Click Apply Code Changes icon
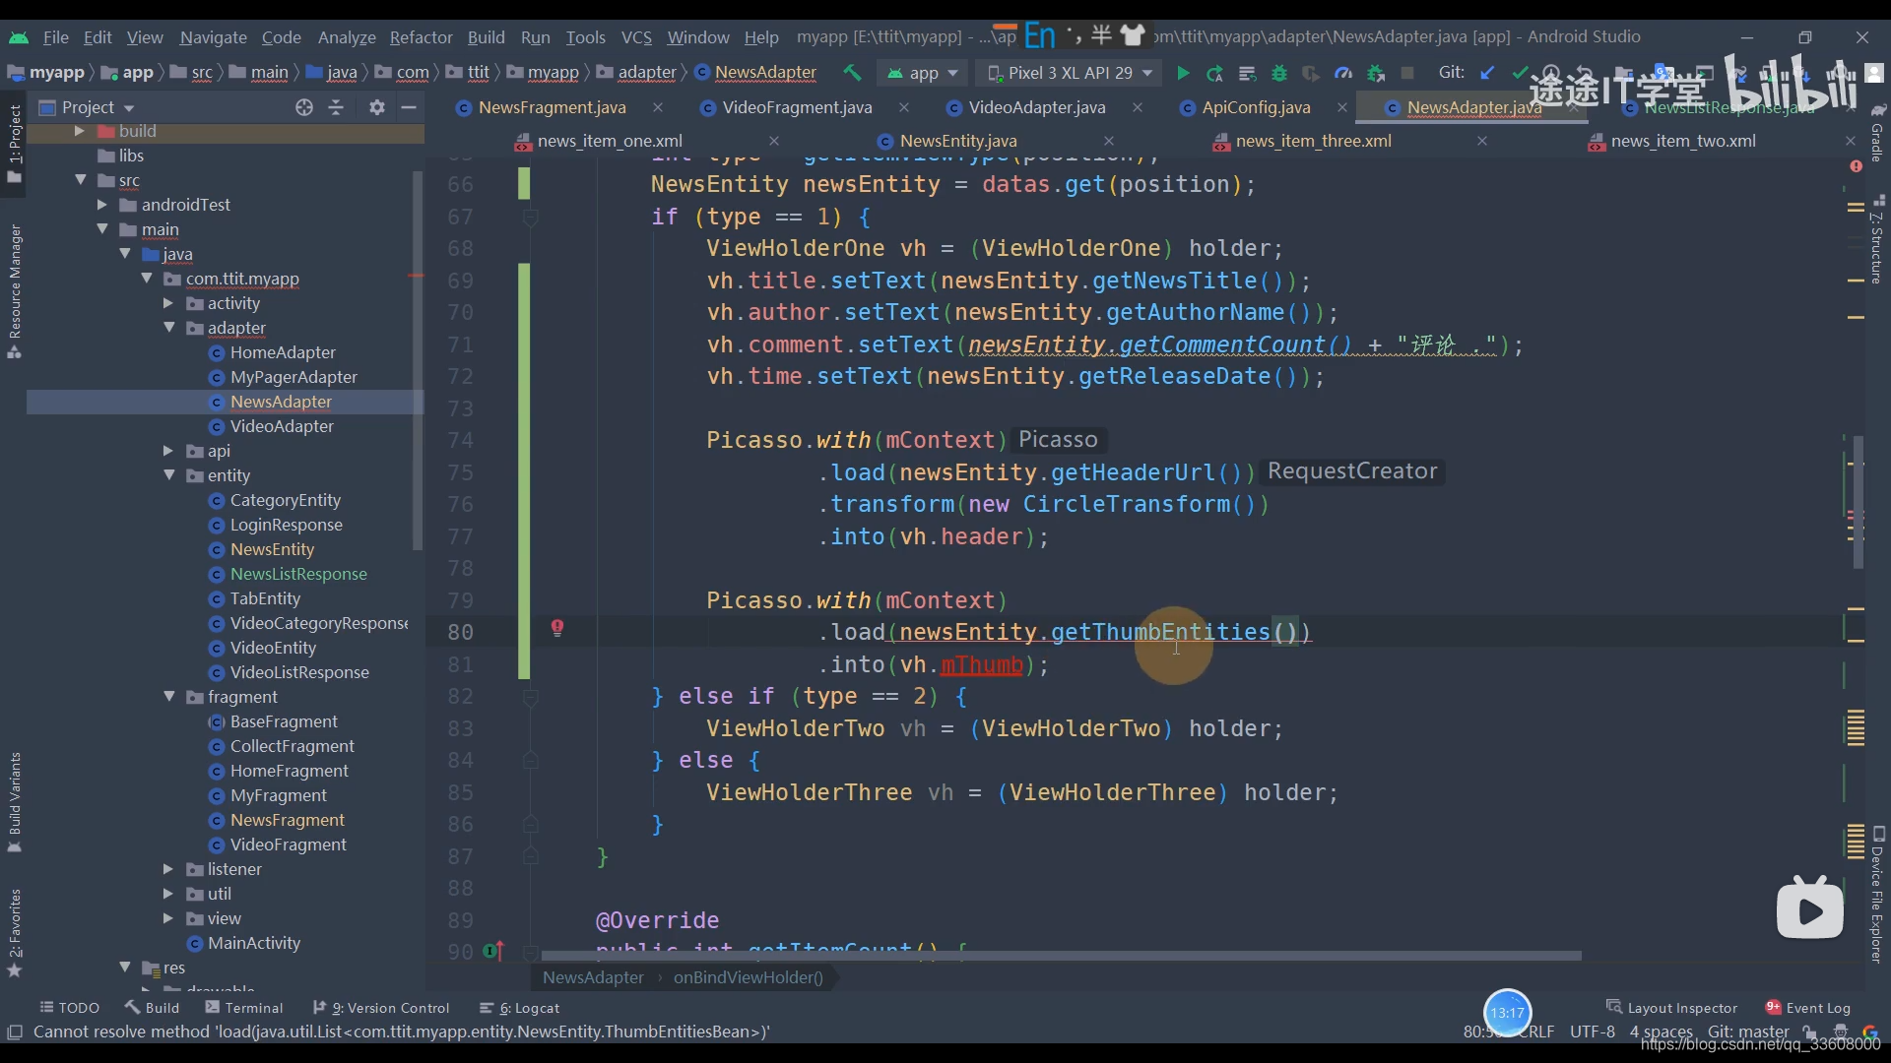The image size is (1891, 1063). point(1247,73)
